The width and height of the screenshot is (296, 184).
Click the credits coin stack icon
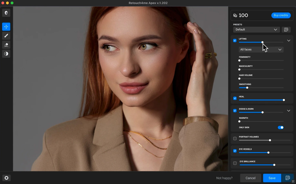coord(235,15)
